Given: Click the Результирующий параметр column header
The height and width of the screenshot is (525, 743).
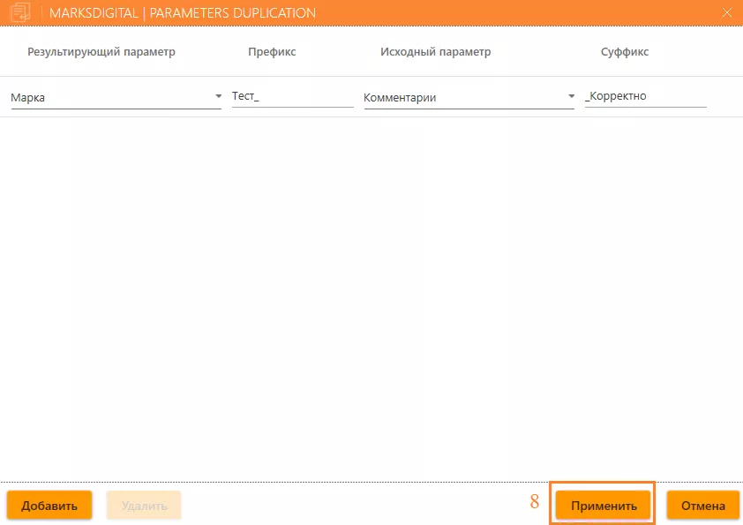Looking at the screenshot, I should [101, 52].
